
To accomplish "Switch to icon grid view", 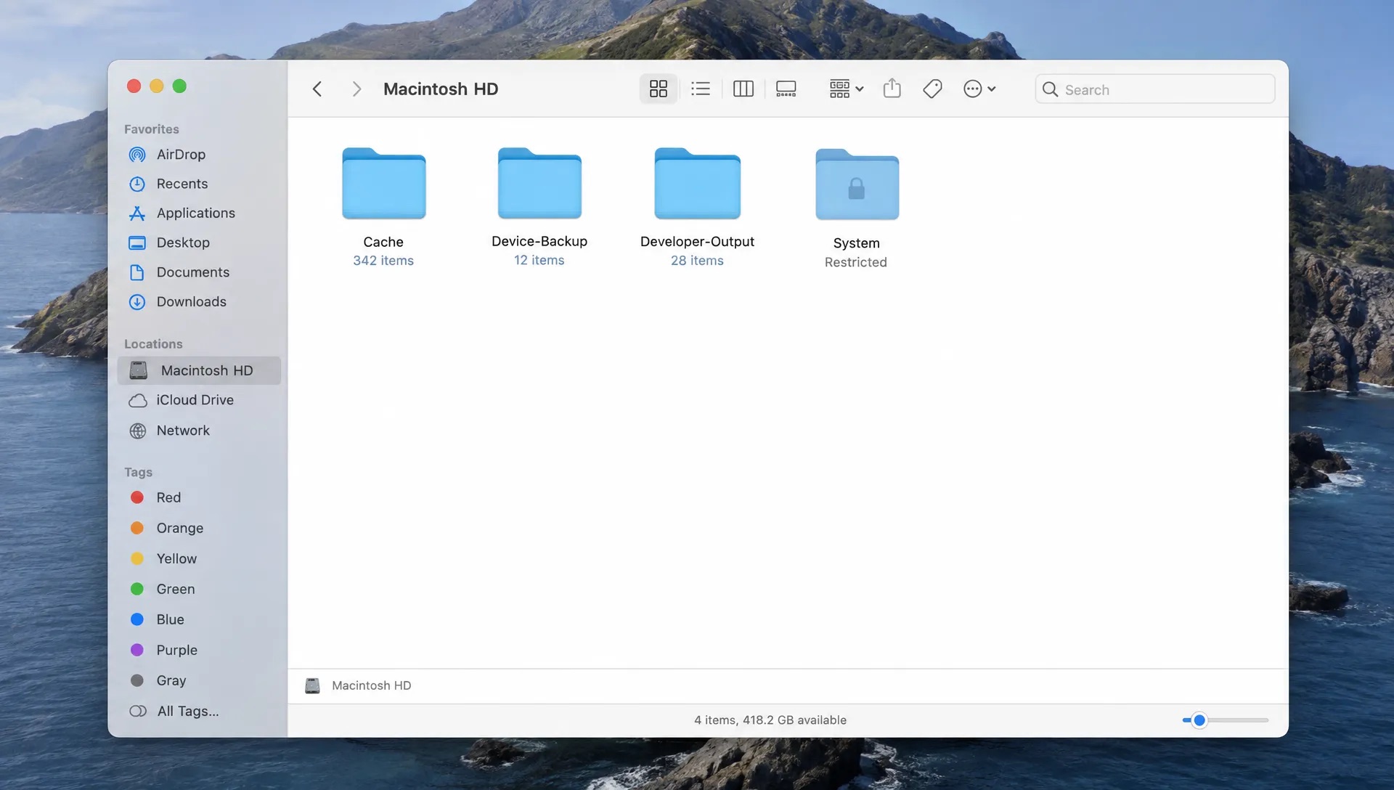I will click(659, 89).
